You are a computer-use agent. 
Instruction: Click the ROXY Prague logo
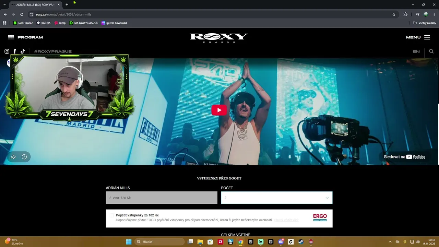pos(219,38)
